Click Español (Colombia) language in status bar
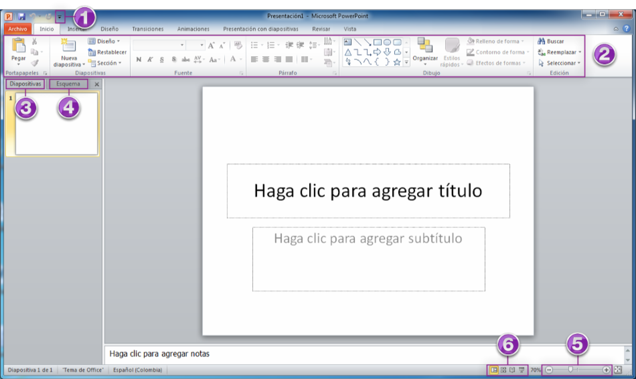This screenshot has height=379, width=636. tap(137, 370)
